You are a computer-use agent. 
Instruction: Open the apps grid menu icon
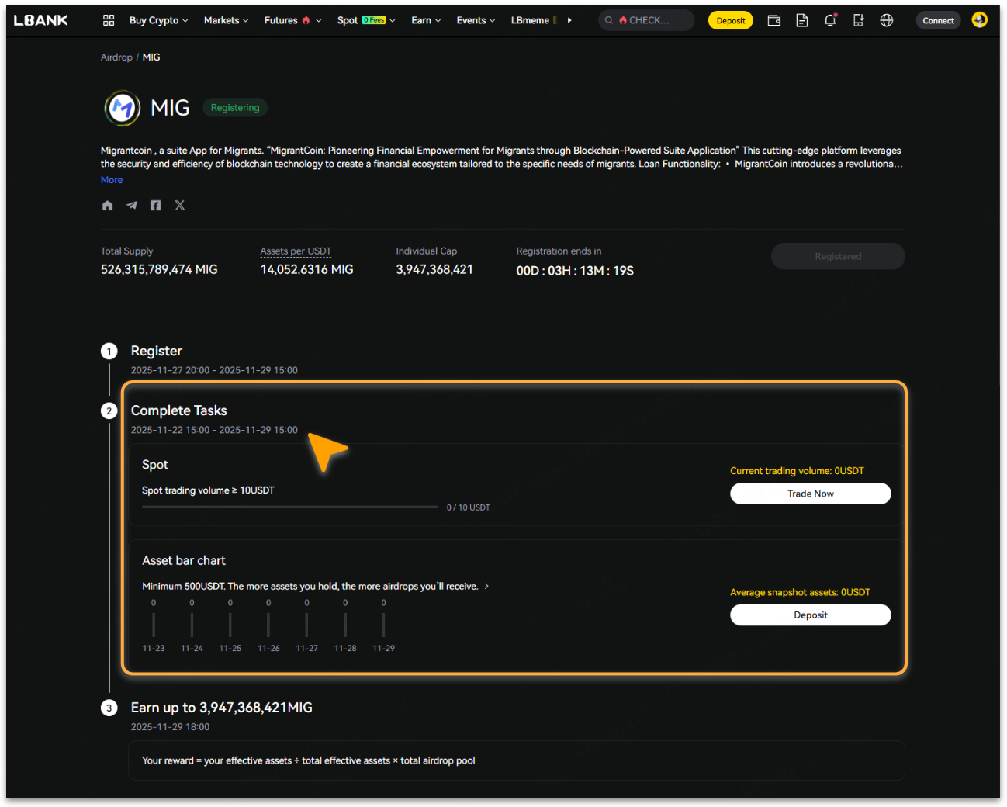click(x=109, y=20)
